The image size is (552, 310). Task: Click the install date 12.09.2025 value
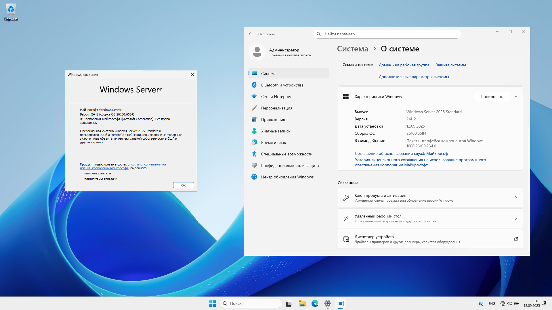tap(415, 126)
